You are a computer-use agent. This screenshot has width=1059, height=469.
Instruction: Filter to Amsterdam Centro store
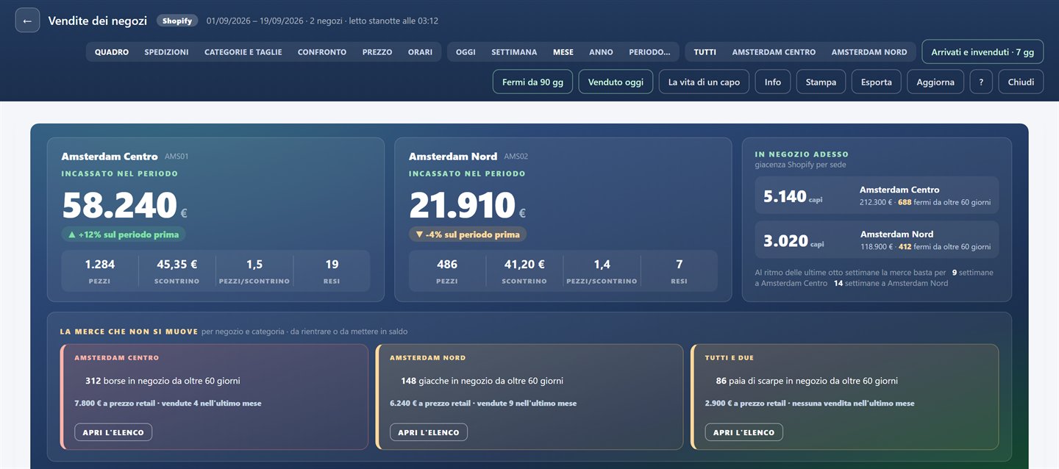774,52
